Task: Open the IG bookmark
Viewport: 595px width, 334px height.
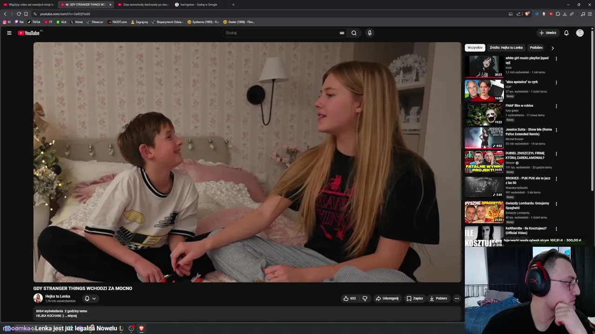Action: click(7, 22)
